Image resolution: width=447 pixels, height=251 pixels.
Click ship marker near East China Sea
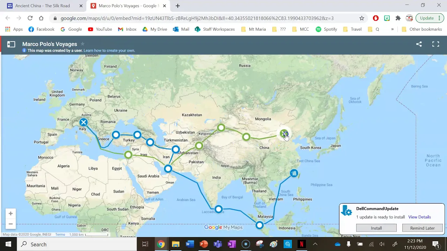pyautogui.click(x=294, y=173)
